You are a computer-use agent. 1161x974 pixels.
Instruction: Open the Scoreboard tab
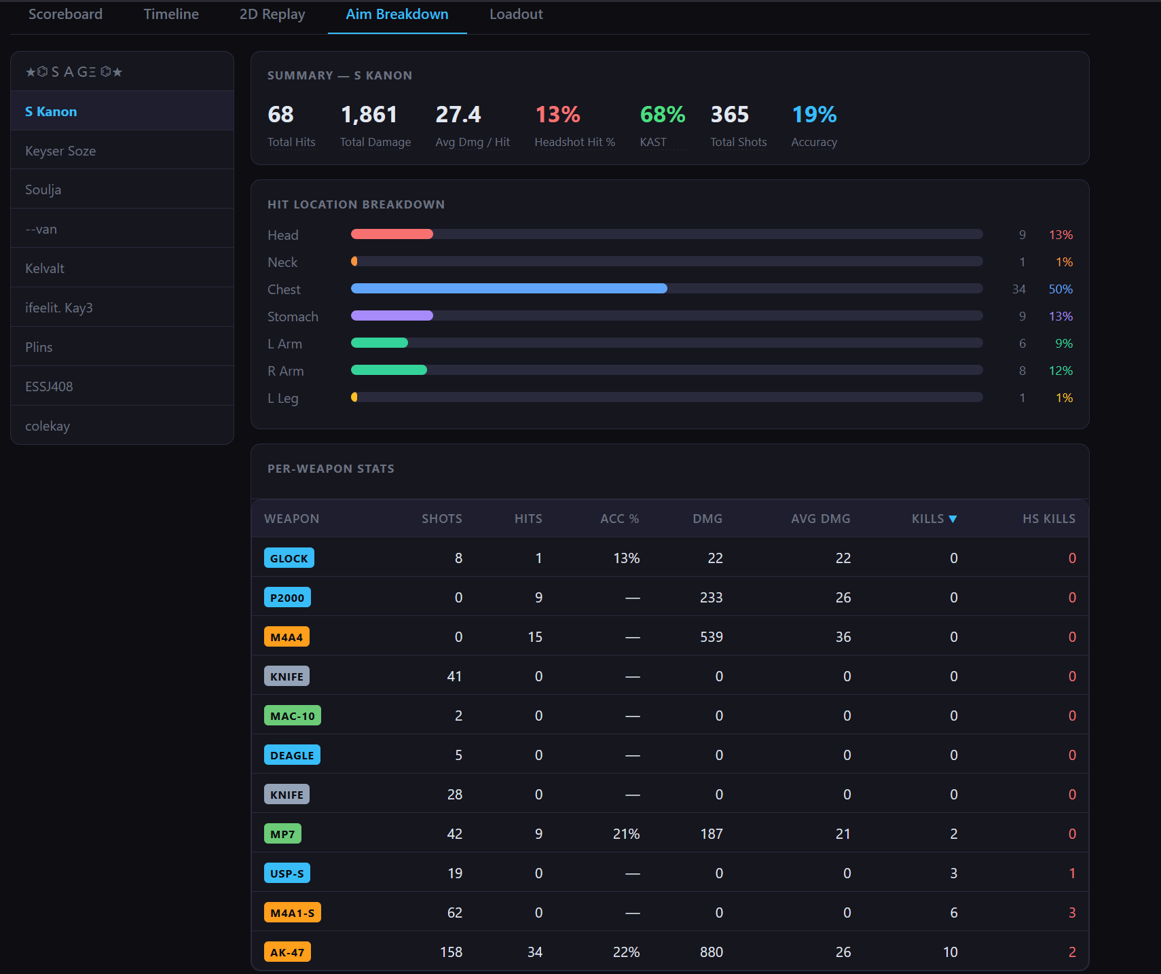tap(65, 14)
